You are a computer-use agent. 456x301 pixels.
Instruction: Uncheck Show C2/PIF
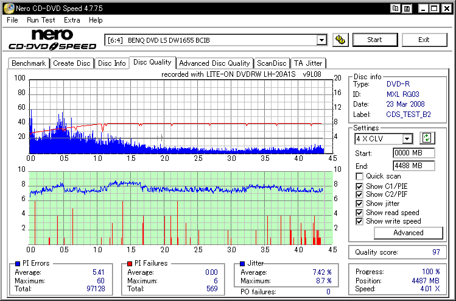(x=359, y=194)
